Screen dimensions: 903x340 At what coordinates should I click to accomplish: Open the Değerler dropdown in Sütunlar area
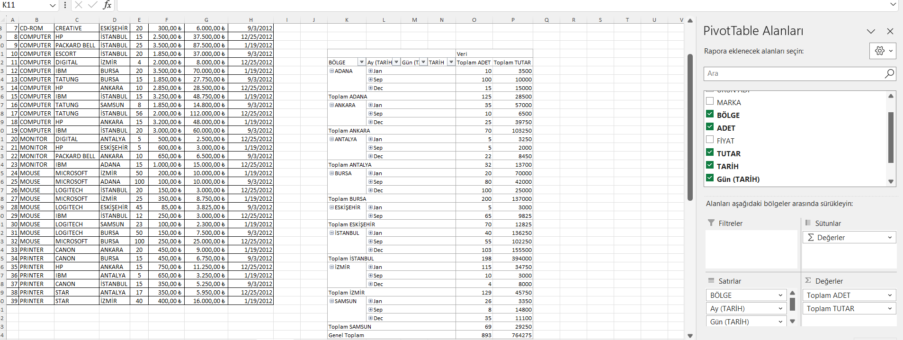890,238
